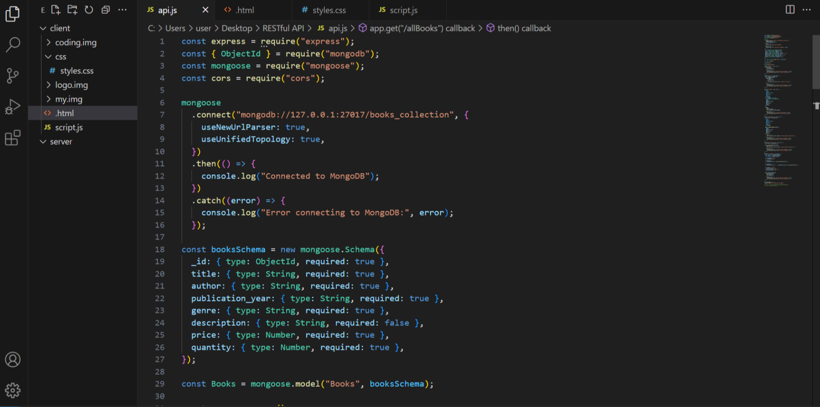The image size is (820, 407).
Task: Open styles.css in the file tree
Action: tap(83, 71)
